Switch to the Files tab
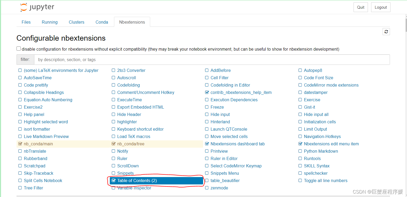 [26, 22]
